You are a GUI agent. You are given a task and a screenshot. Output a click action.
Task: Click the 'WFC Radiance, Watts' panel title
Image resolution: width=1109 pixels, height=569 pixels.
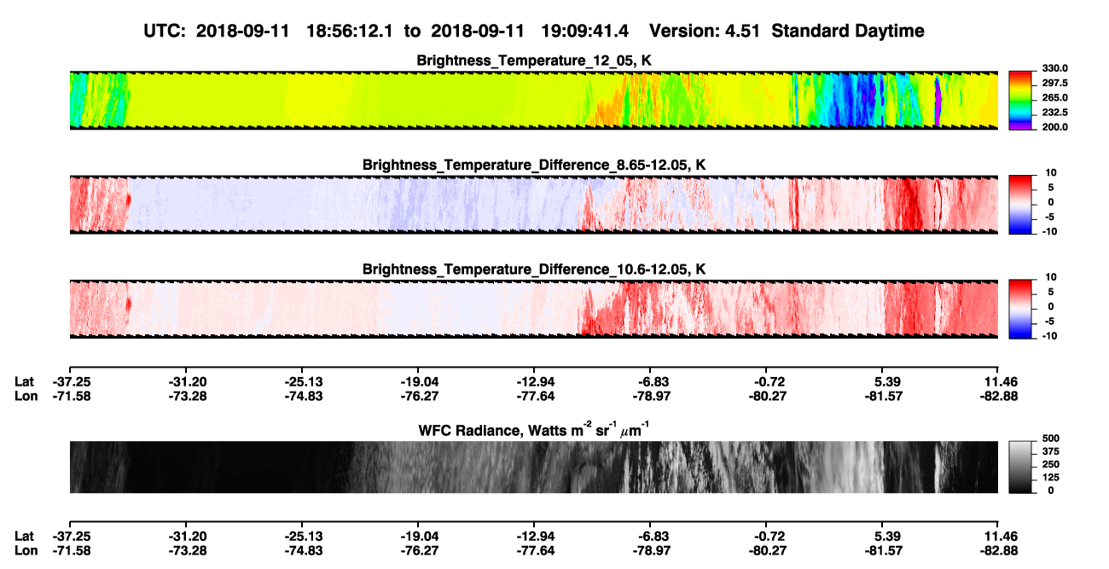[x=533, y=429]
